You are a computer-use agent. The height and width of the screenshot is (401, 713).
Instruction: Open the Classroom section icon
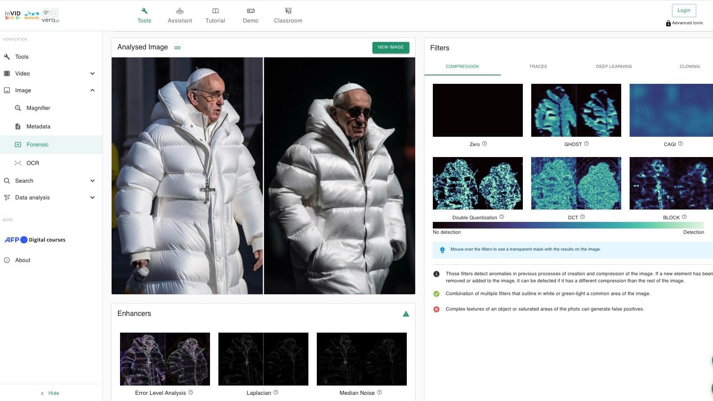[288, 11]
